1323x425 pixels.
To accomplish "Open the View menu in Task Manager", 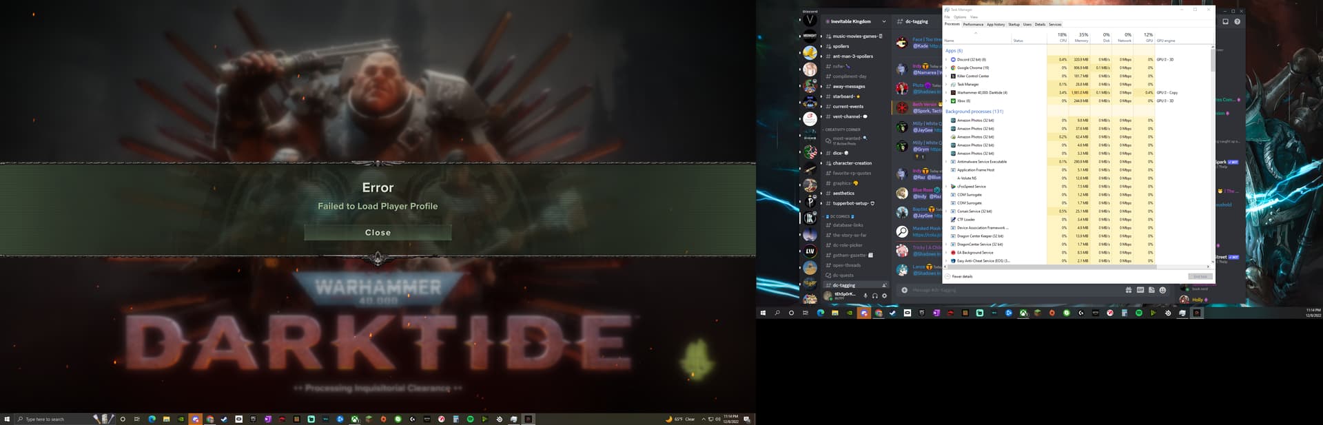I will click(974, 17).
